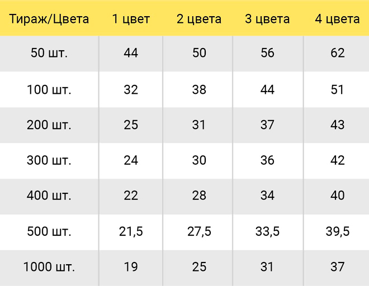Click the 100 шт. row label

pyautogui.click(x=49, y=89)
